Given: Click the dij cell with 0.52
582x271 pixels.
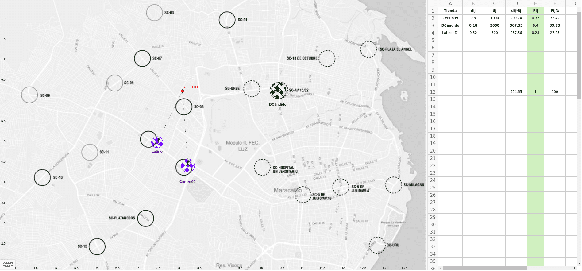Looking at the screenshot, I should [x=473, y=33].
